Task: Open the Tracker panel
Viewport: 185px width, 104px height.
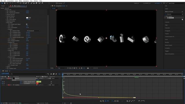Action: (167, 34)
